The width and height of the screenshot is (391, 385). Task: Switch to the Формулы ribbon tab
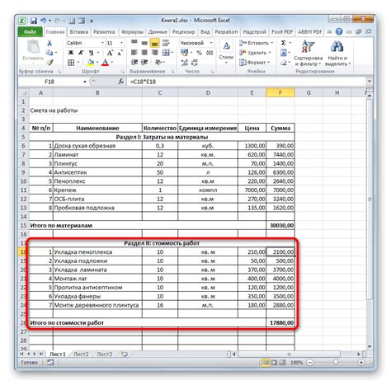pyautogui.click(x=132, y=32)
